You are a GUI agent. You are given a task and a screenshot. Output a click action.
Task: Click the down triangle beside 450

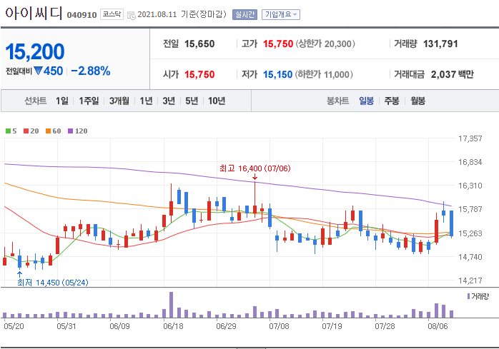click(38, 71)
